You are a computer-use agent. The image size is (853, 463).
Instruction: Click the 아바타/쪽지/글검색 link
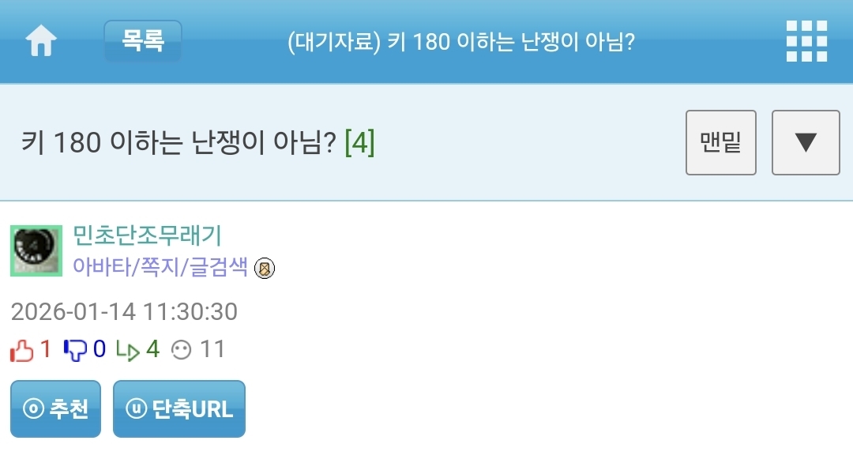pos(160,268)
